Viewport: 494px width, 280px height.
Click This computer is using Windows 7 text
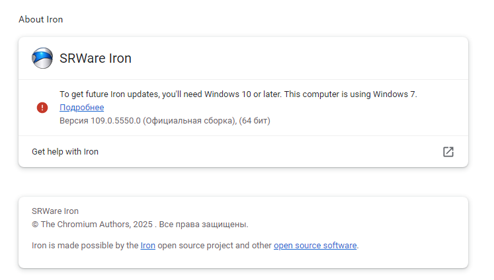point(350,94)
